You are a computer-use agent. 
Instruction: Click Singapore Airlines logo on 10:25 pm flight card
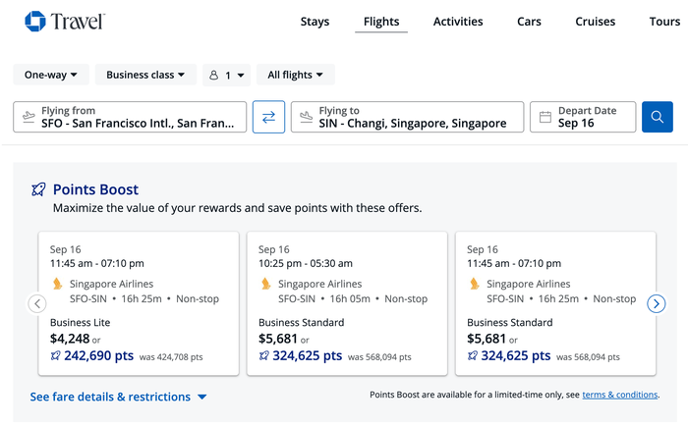(x=266, y=284)
